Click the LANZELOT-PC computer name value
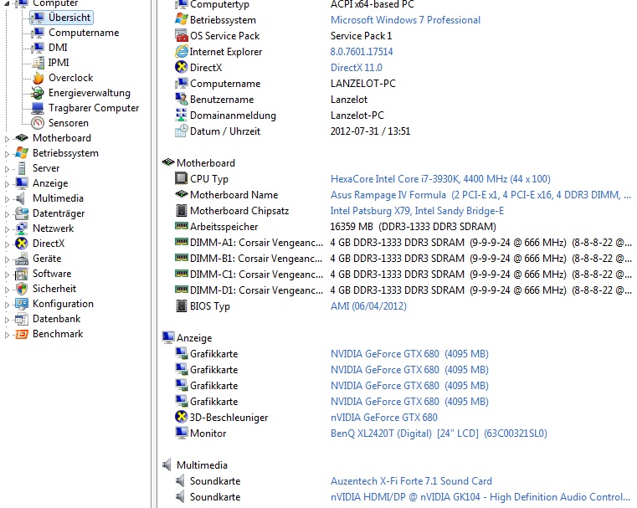This screenshot has height=508, width=637. coord(362,83)
